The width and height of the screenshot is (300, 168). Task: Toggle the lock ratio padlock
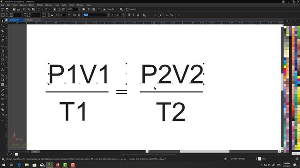point(52,15)
